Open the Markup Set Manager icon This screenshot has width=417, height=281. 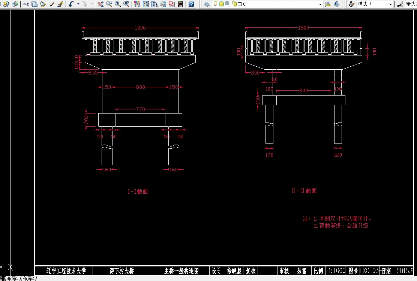click(x=172, y=4)
